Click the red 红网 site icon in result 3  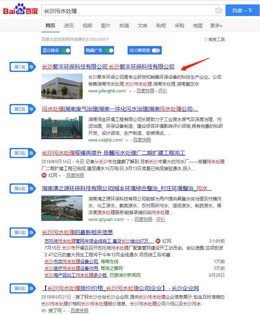click(44, 175)
